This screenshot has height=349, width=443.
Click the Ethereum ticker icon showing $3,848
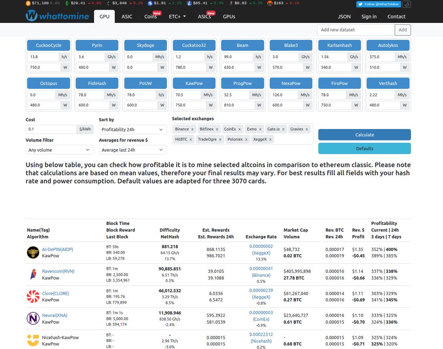[x=108, y=3]
